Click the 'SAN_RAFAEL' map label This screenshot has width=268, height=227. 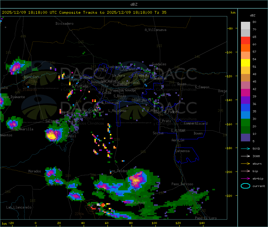(109, 81)
